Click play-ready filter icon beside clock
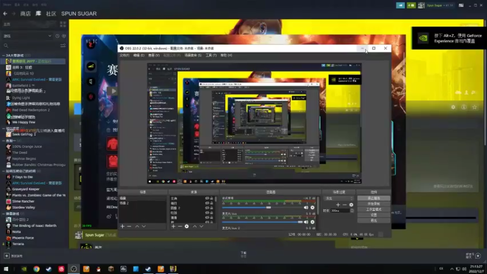The height and width of the screenshot is (274, 487). pyautogui.click(x=64, y=36)
